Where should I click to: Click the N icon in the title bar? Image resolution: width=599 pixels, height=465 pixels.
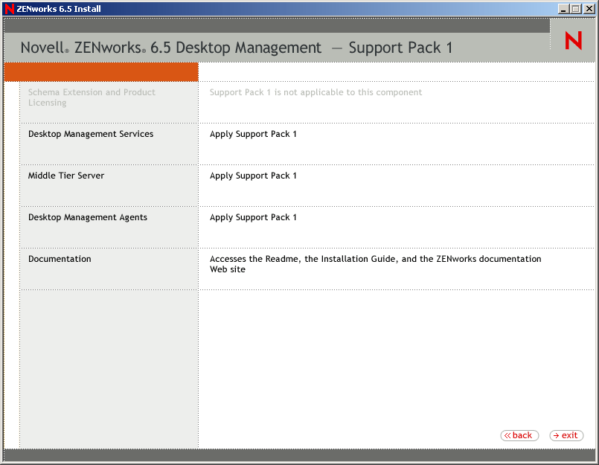[x=8, y=9]
